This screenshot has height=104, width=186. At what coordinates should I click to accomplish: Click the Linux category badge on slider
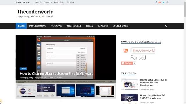click(x=23, y=69)
